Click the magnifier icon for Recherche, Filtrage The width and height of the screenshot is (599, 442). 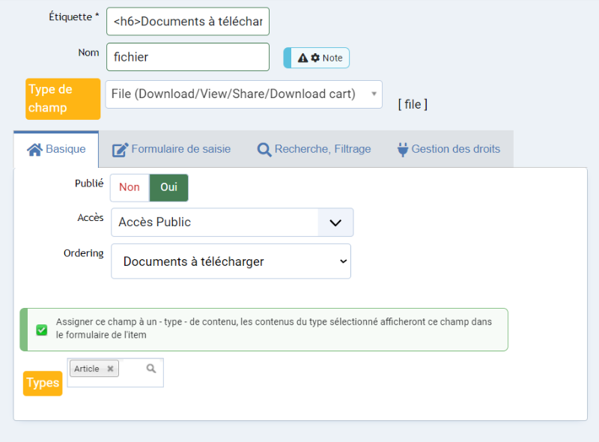264,150
